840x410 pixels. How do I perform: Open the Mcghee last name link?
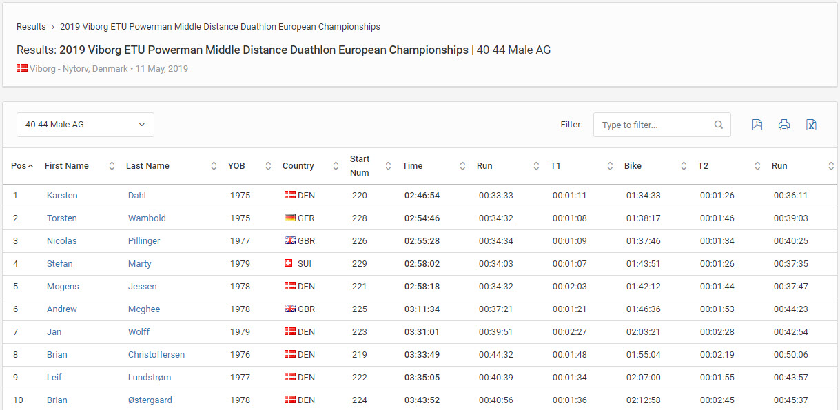click(x=144, y=309)
